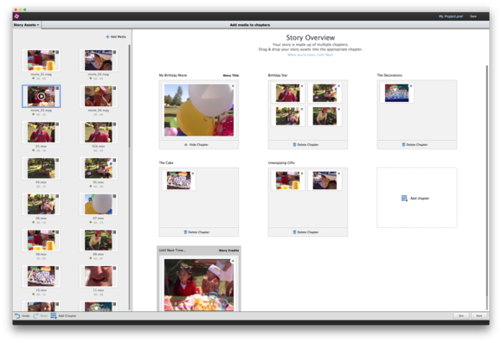Viewport: 502px width, 343px height.
Task: Click The Decorations chapter title
Action: point(389,75)
